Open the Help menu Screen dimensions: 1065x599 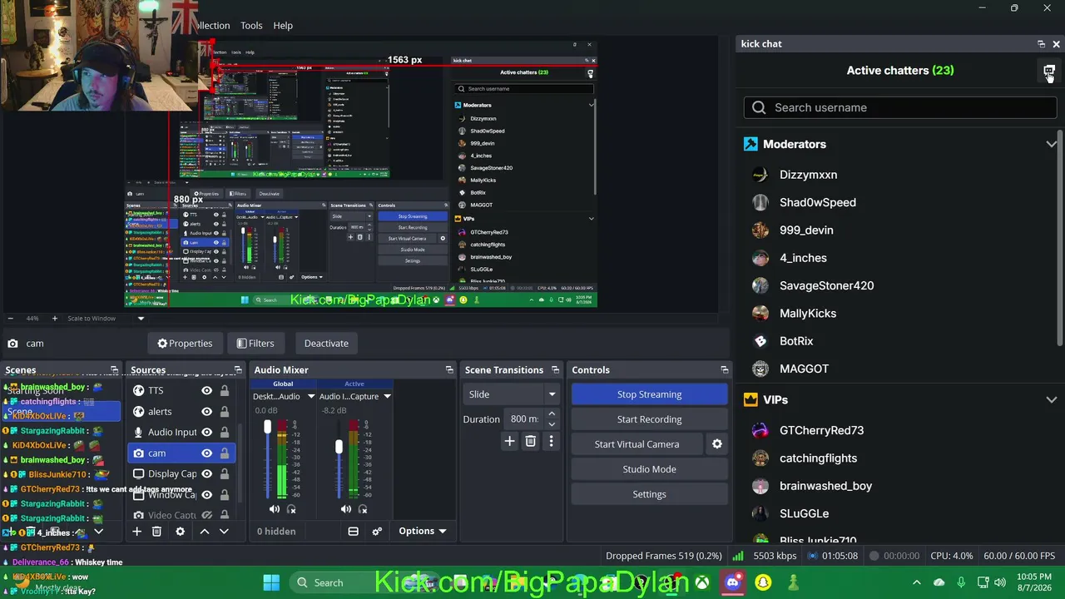click(x=283, y=26)
